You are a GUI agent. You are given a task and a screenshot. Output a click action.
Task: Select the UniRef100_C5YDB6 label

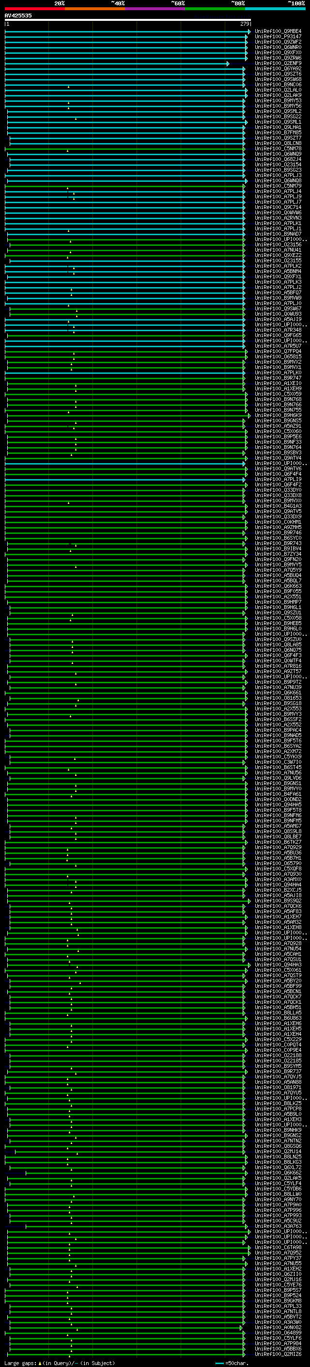(278, 1189)
